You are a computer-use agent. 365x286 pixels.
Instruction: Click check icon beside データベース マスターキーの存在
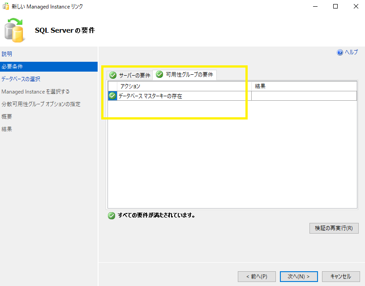pos(112,95)
